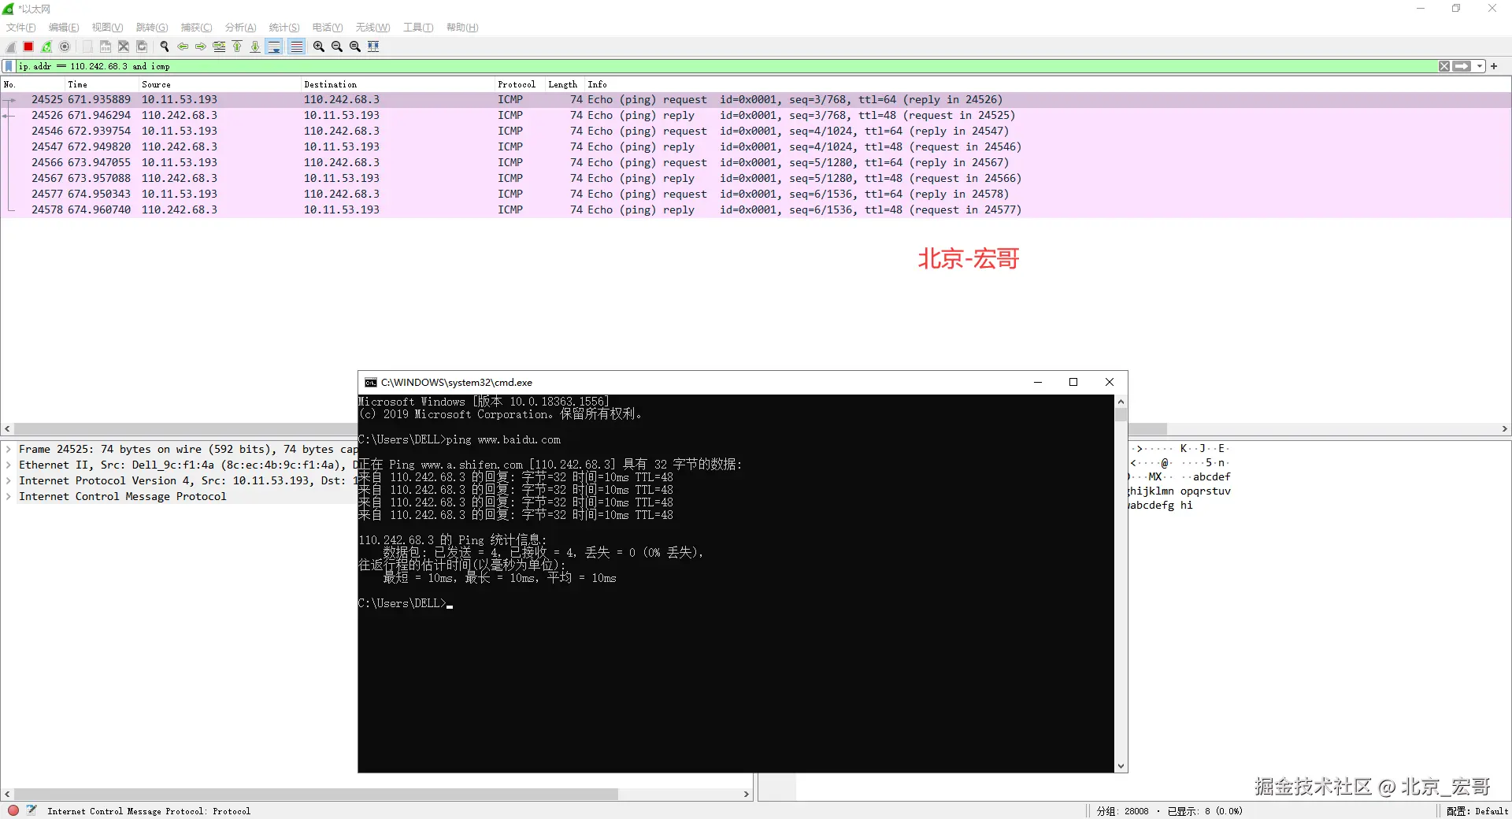Viewport: 1512px width, 819px height.
Task: Sort by the No. column header
Action: [x=32, y=84]
